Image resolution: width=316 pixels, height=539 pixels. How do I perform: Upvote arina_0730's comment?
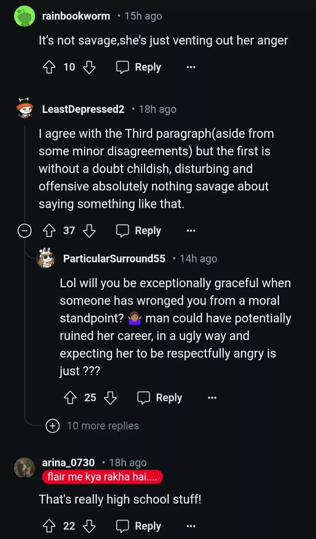tap(49, 526)
